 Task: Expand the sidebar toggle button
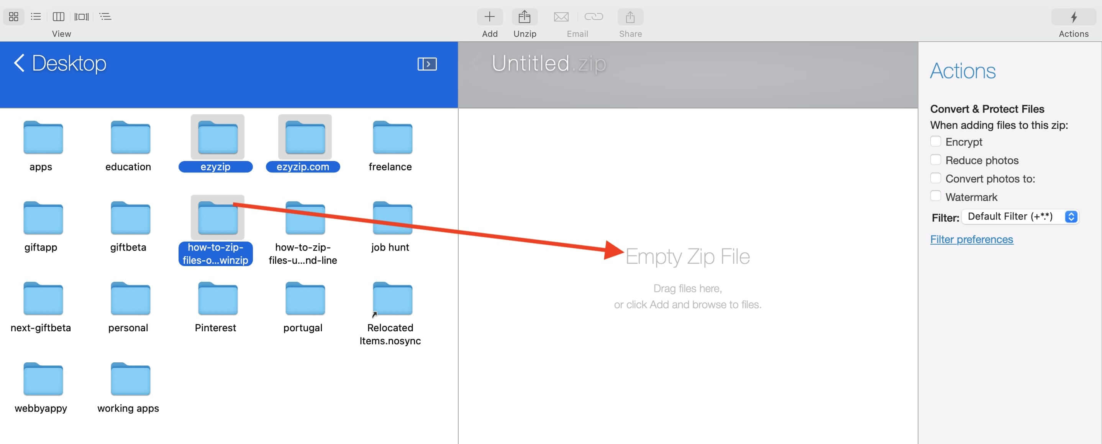(427, 64)
